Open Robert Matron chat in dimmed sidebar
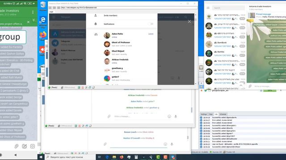286x160 pixels. coord(67,52)
